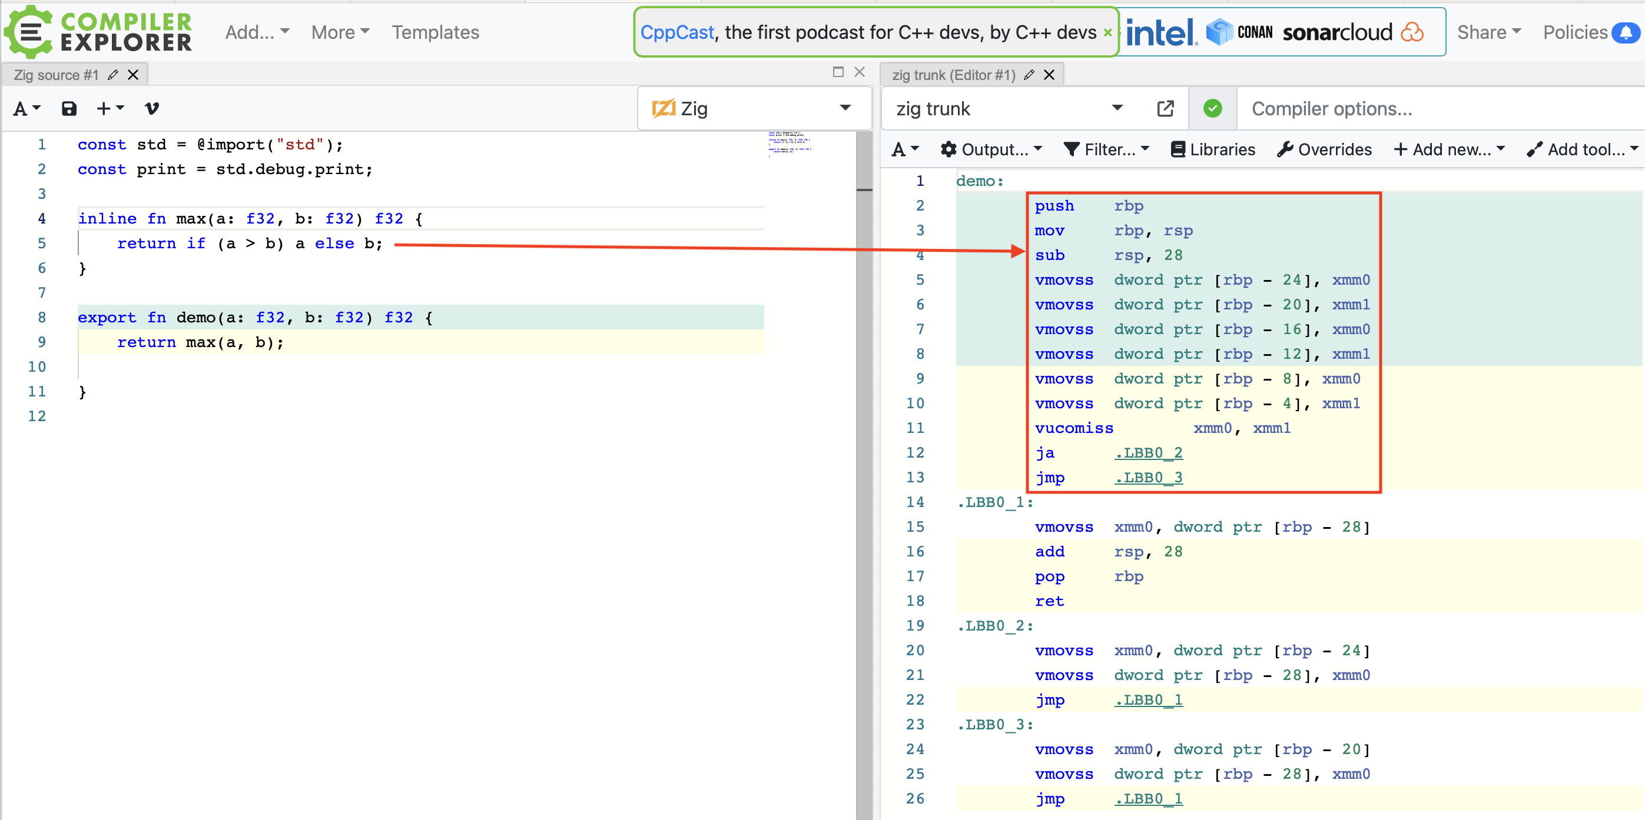Image resolution: width=1645 pixels, height=820 pixels.
Task: Open the Zig language dropdown
Action: [754, 108]
